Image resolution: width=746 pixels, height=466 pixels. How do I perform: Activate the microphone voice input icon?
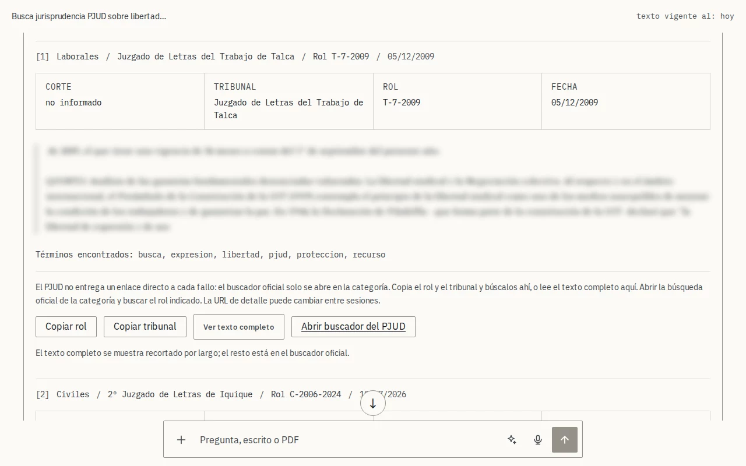pyautogui.click(x=538, y=440)
